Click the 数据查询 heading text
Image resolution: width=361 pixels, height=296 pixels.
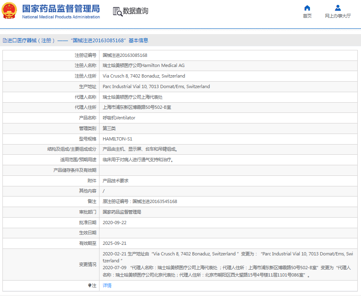point(135,11)
